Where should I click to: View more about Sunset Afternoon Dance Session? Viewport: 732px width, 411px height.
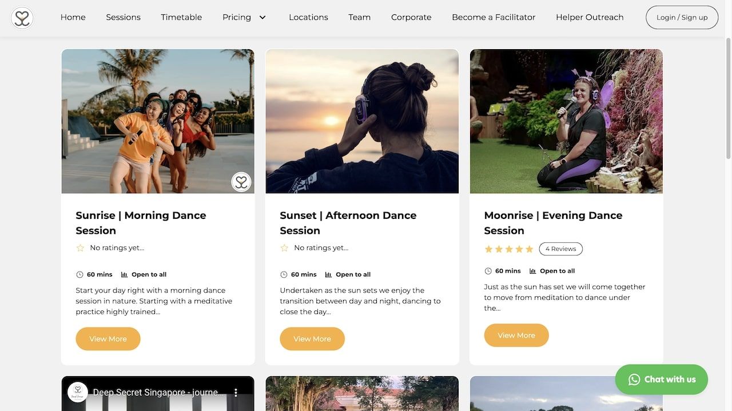(312, 339)
